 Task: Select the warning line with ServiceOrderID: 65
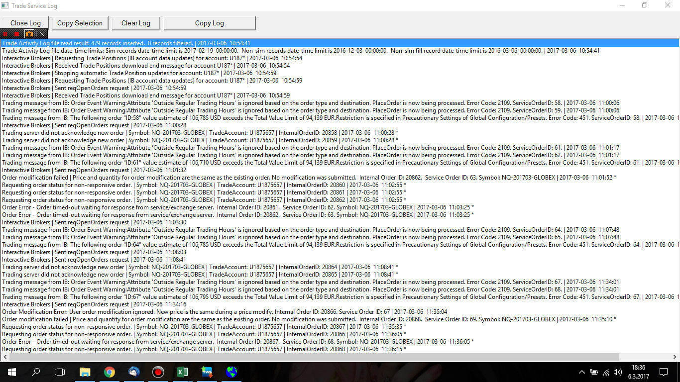click(340, 237)
